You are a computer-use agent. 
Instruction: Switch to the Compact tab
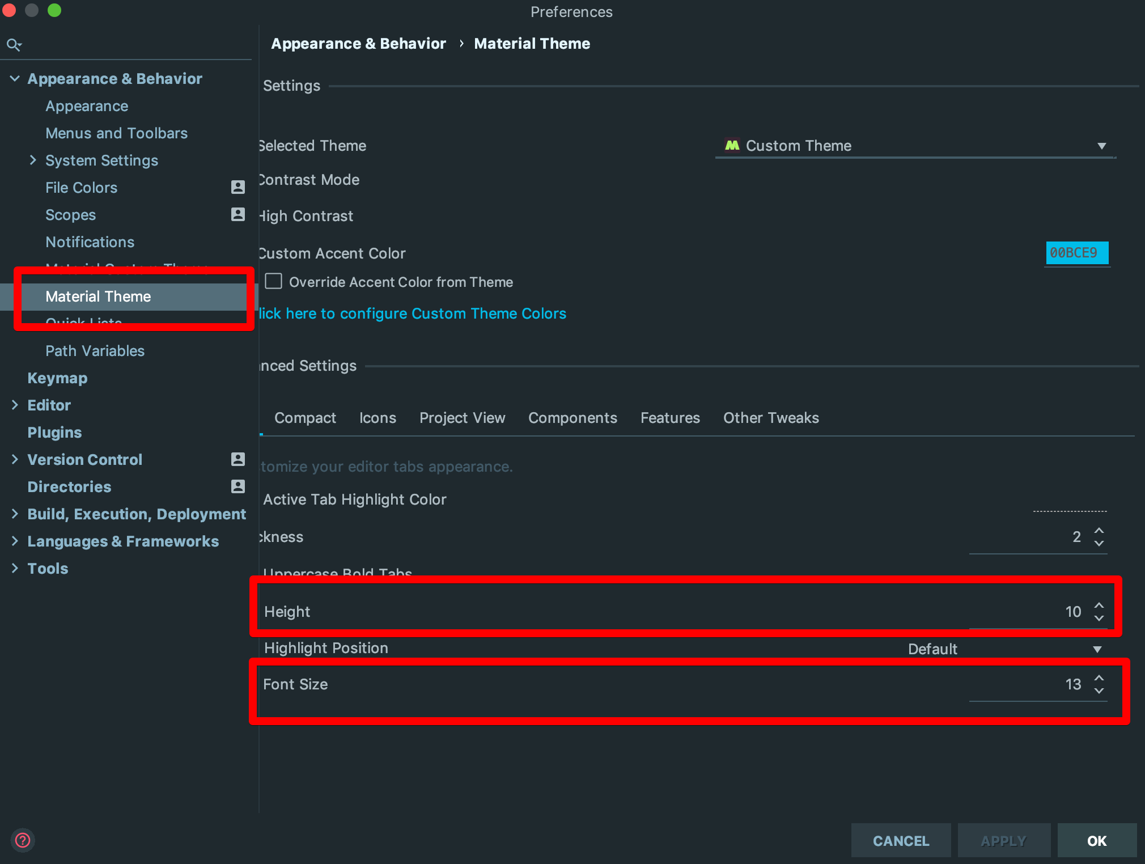pos(305,418)
